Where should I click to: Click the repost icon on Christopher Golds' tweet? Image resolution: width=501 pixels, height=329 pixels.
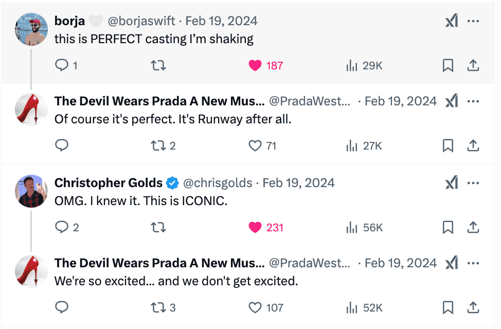[x=158, y=227]
